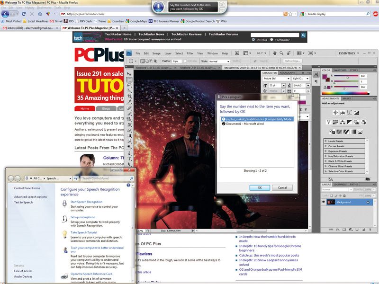Select the Eraser tool
This screenshot has height=284, width=379.
[129, 130]
